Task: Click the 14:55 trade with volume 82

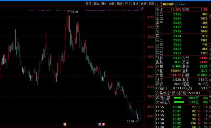Action: [182, 111]
